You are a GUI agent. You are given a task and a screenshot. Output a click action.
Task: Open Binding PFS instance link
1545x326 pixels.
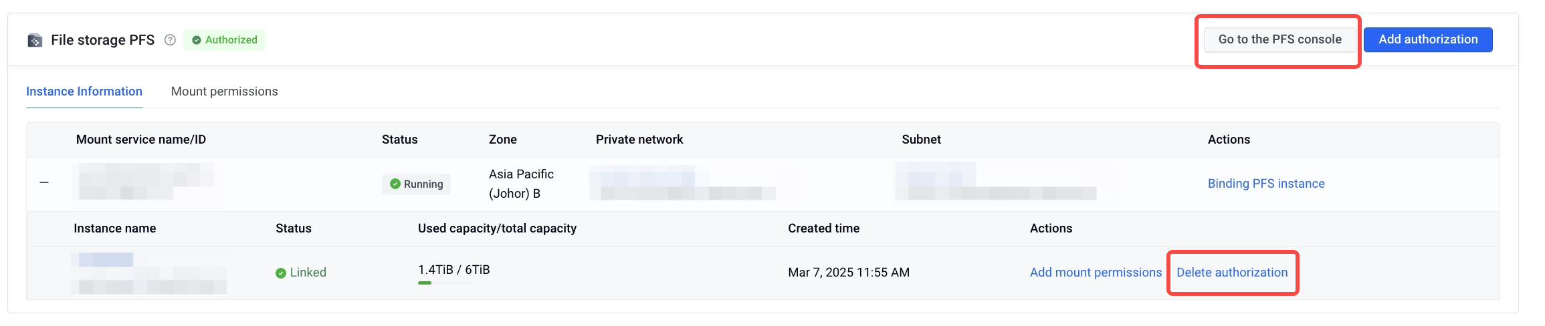tap(1266, 184)
